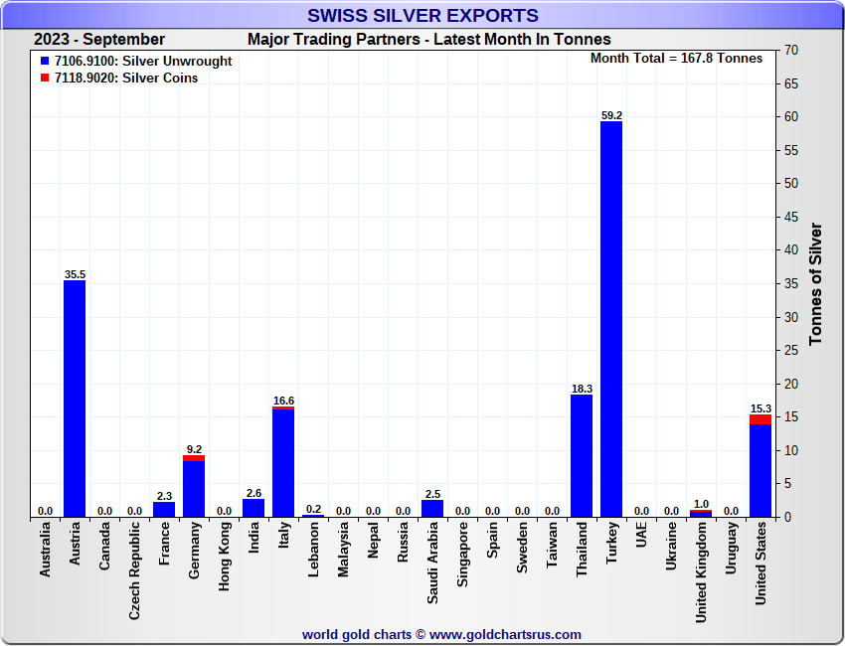The height and width of the screenshot is (646, 845).
Task: Click the Month Total 167.8 Tonnes text
Action: pos(676,59)
